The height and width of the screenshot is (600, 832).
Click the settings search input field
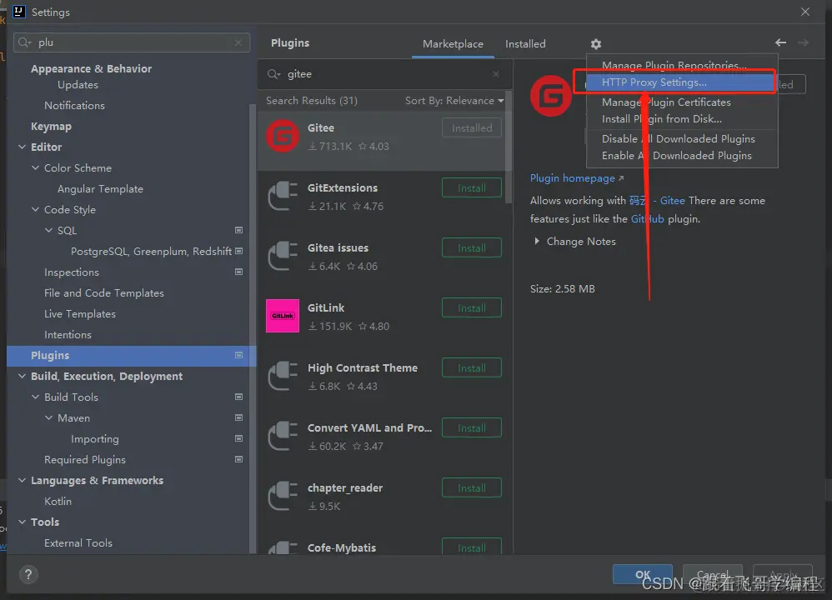tap(132, 42)
